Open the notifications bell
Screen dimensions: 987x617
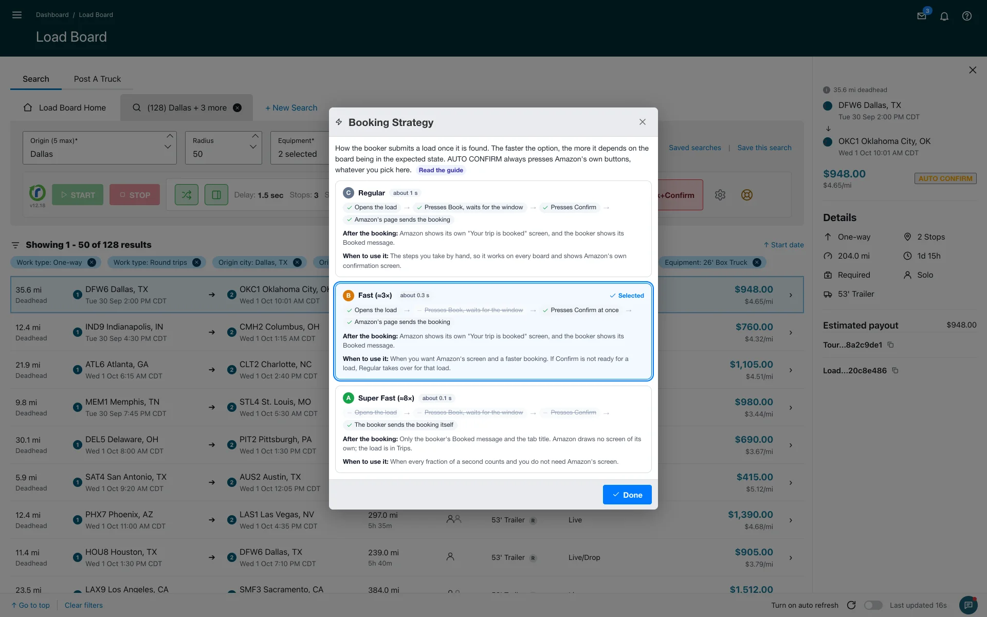(x=944, y=16)
